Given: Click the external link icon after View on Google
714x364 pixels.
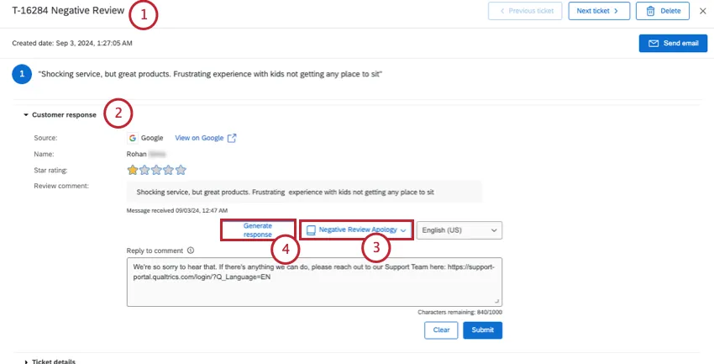Looking at the screenshot, I should coord(232,138).
